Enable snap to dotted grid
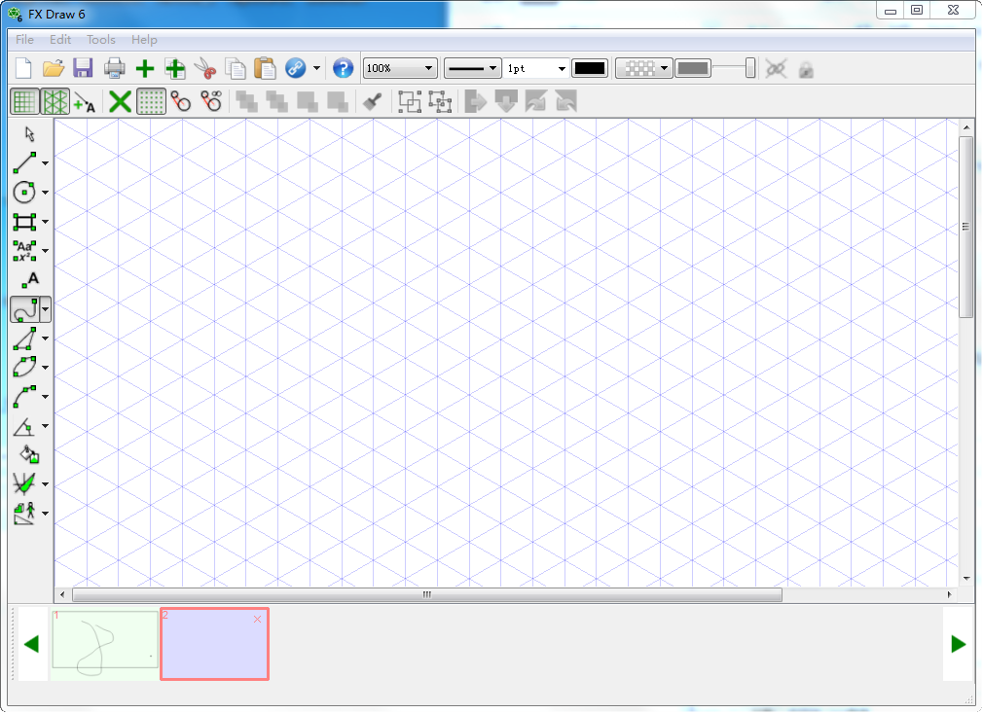This screenshot has height=713, width=983. pyautogui.click(x=151, y=100)
